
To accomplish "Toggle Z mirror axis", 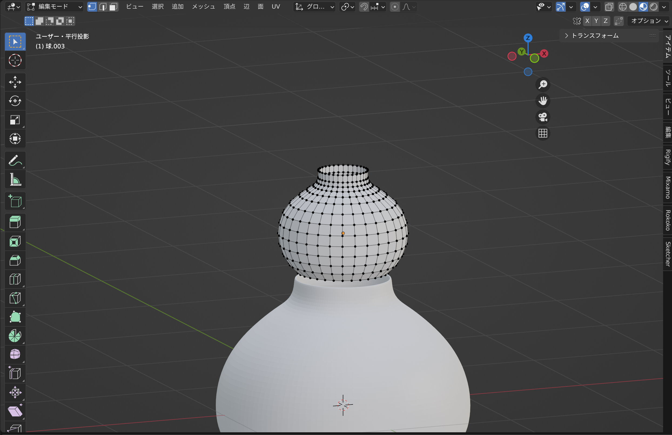I will click(x=606, y=21).
